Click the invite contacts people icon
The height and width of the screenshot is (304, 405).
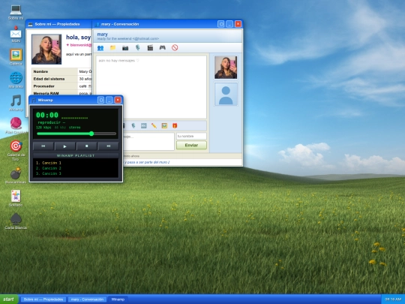[100, 48]
